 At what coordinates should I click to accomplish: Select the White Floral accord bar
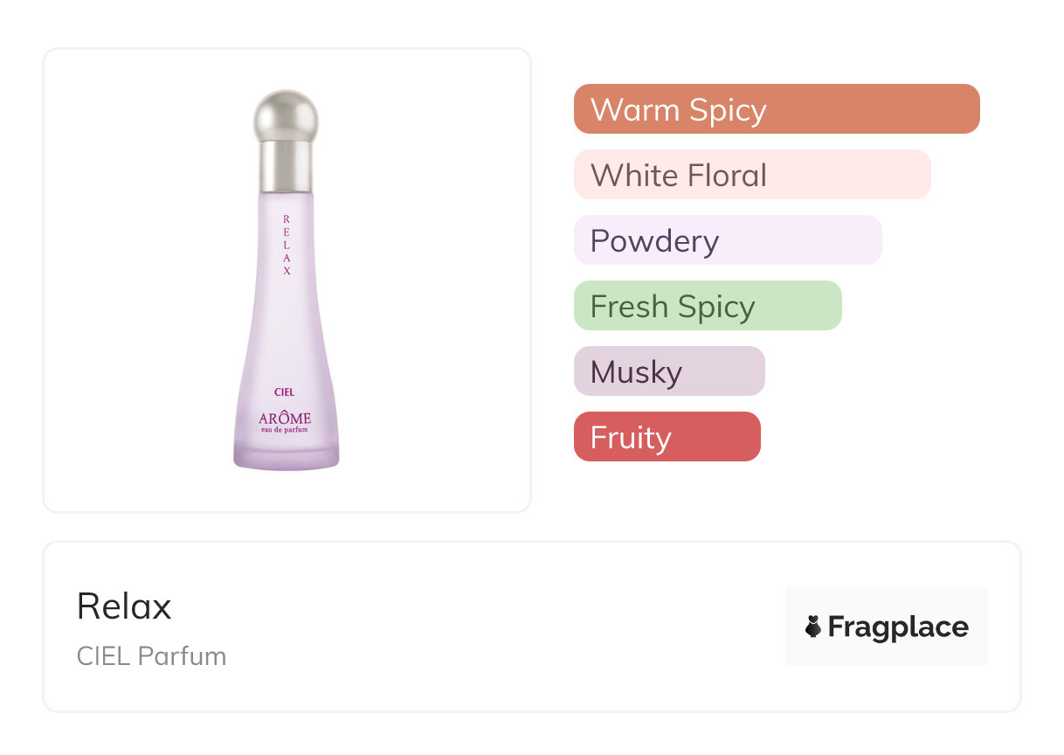[751, 175]
